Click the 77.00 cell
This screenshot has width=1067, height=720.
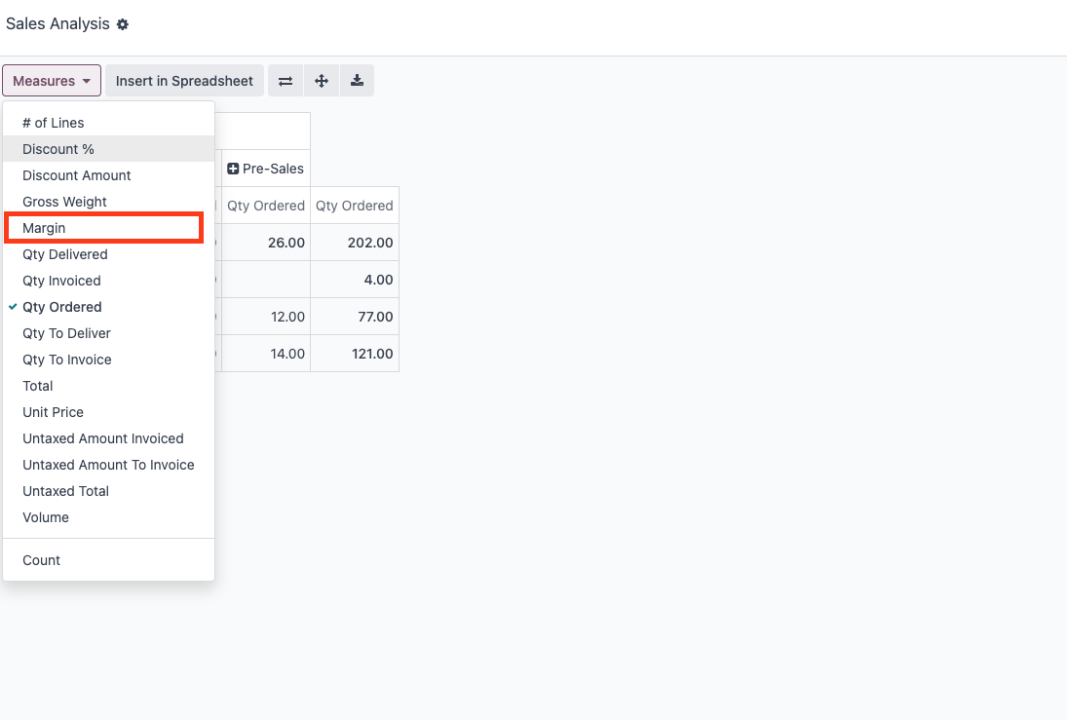tap(355, 317)
